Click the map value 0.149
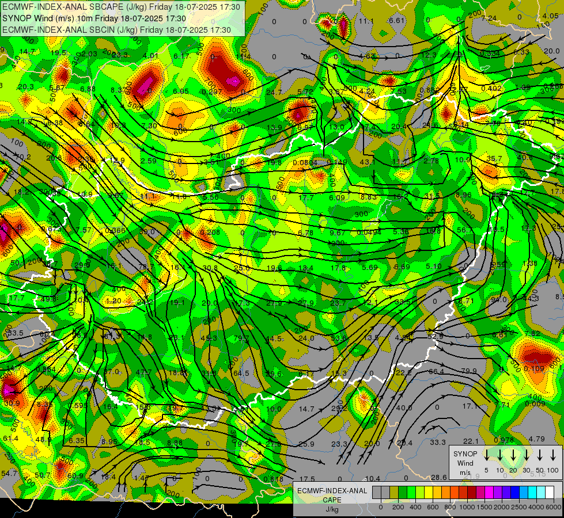Image resolution: width=564 pixels, height=518 pixels. (x=336, y=162)
